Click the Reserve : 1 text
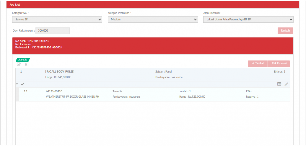306x146 pixels. click(252, 97)
